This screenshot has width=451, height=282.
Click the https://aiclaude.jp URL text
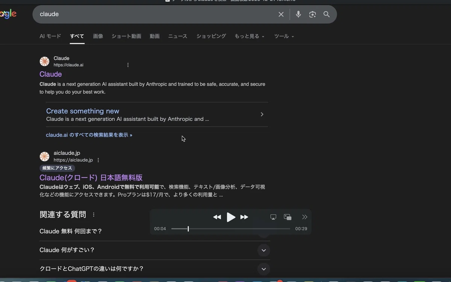click(73, 160)
